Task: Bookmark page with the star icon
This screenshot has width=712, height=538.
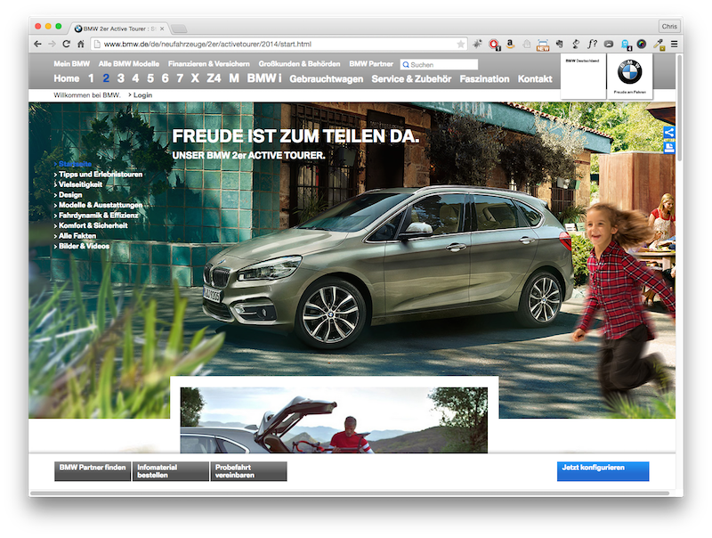Action: pos(461,44)
